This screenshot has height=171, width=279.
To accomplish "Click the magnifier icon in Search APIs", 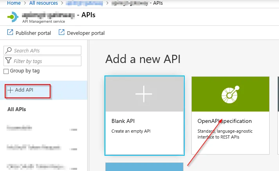I will tap(9, 50).
